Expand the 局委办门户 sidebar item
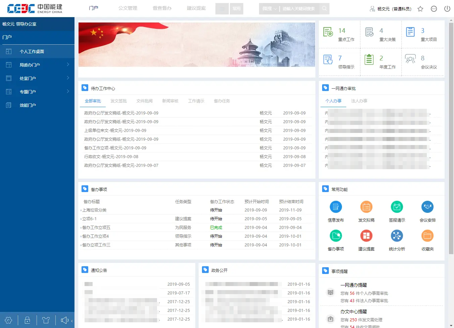Viewport: 454px width, 328px height. [x=37, y=65]
